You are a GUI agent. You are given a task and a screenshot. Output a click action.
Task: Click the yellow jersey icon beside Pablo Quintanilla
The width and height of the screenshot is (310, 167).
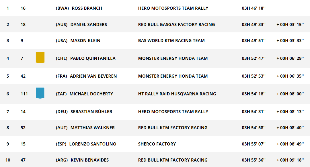coord(40,58)
